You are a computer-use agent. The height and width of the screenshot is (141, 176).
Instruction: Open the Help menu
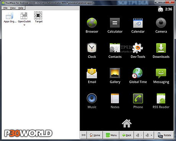pos(21,8)
